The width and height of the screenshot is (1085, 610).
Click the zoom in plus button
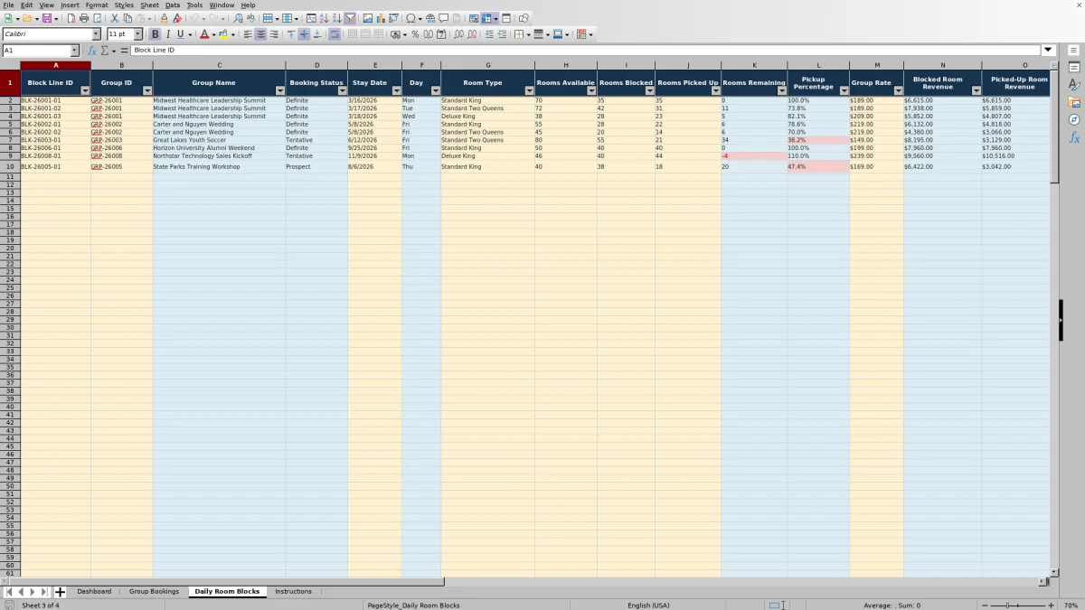[1050, 605]
